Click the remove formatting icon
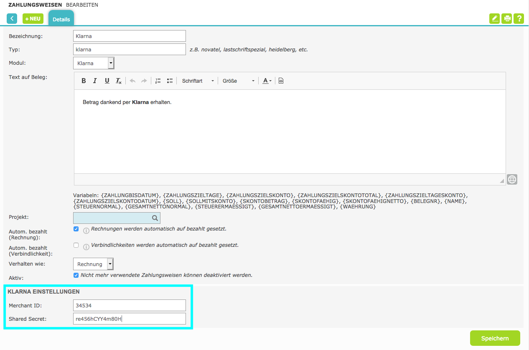 pos(119,81)
